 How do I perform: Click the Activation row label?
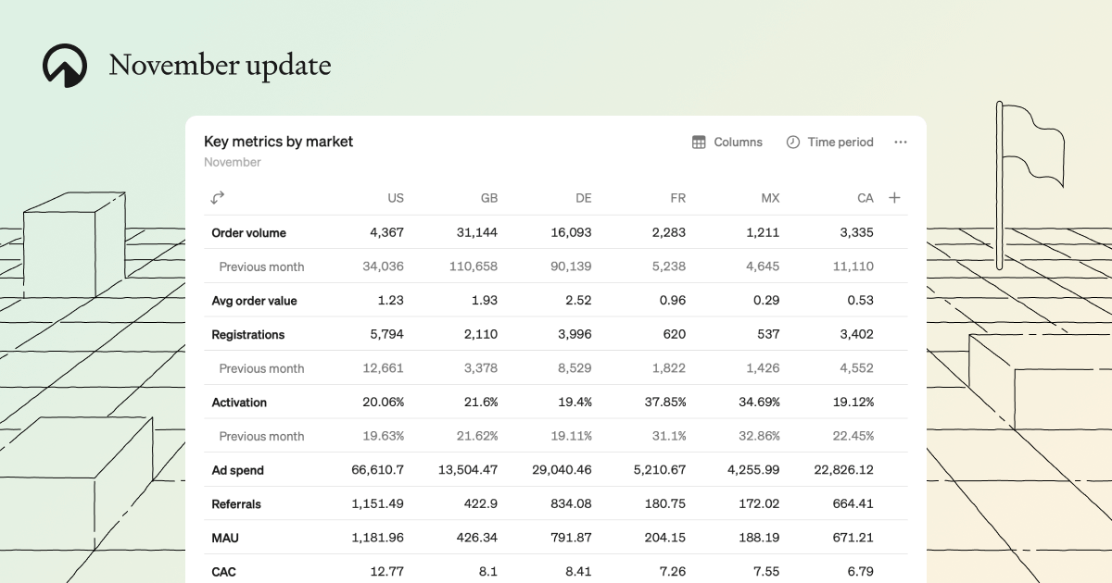pos(239,403)
